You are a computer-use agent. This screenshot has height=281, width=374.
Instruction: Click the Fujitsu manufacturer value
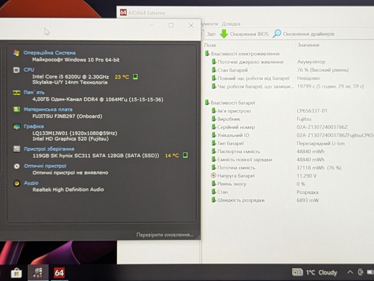click(x=304, y=119)
